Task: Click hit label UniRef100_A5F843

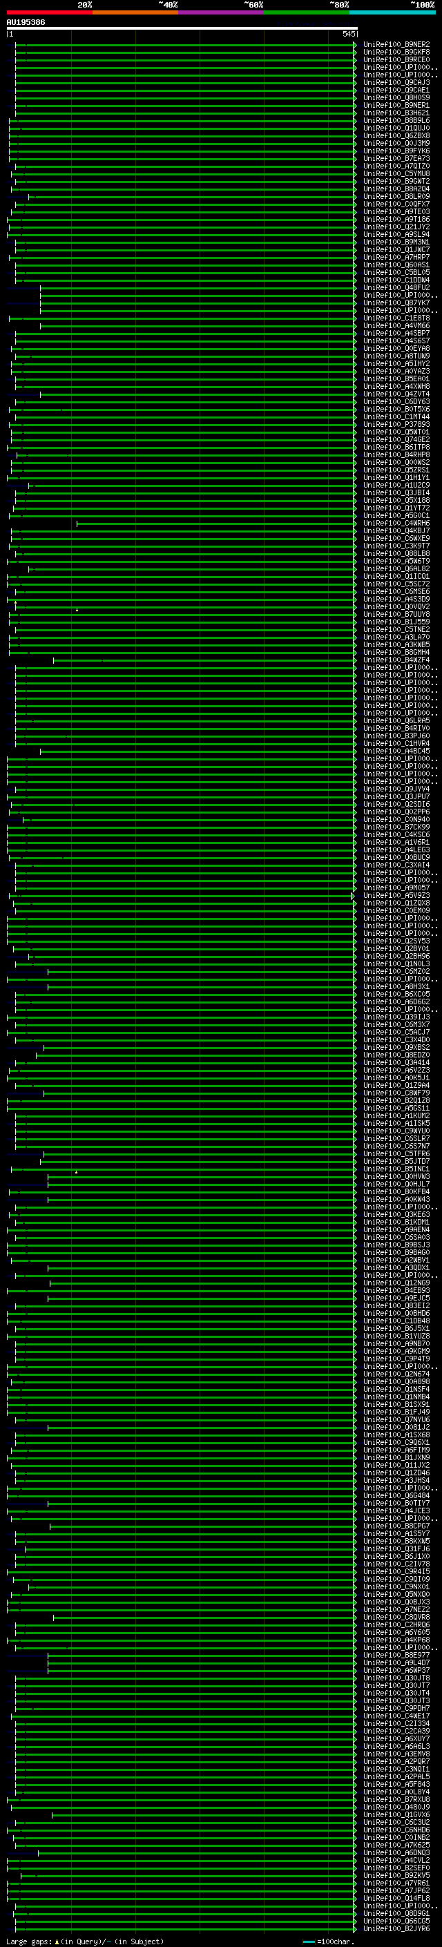Action: coord(396,1785)
